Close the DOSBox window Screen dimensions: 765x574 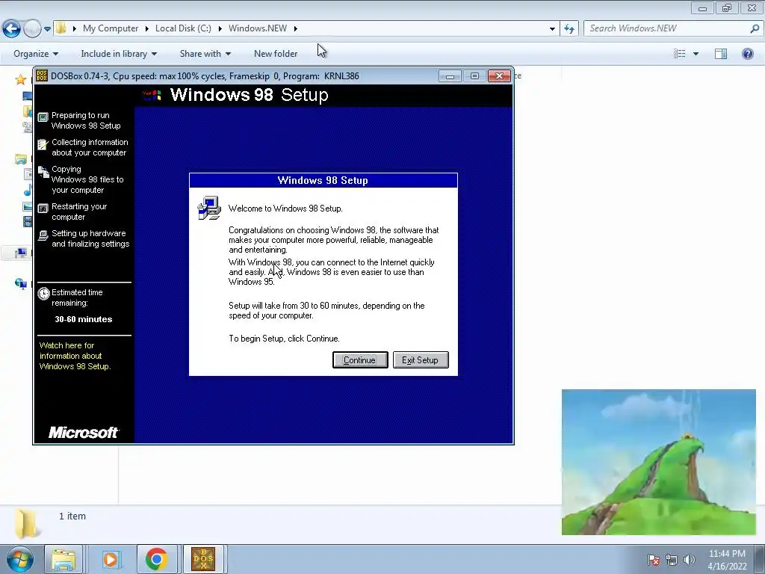coord(499,76)
